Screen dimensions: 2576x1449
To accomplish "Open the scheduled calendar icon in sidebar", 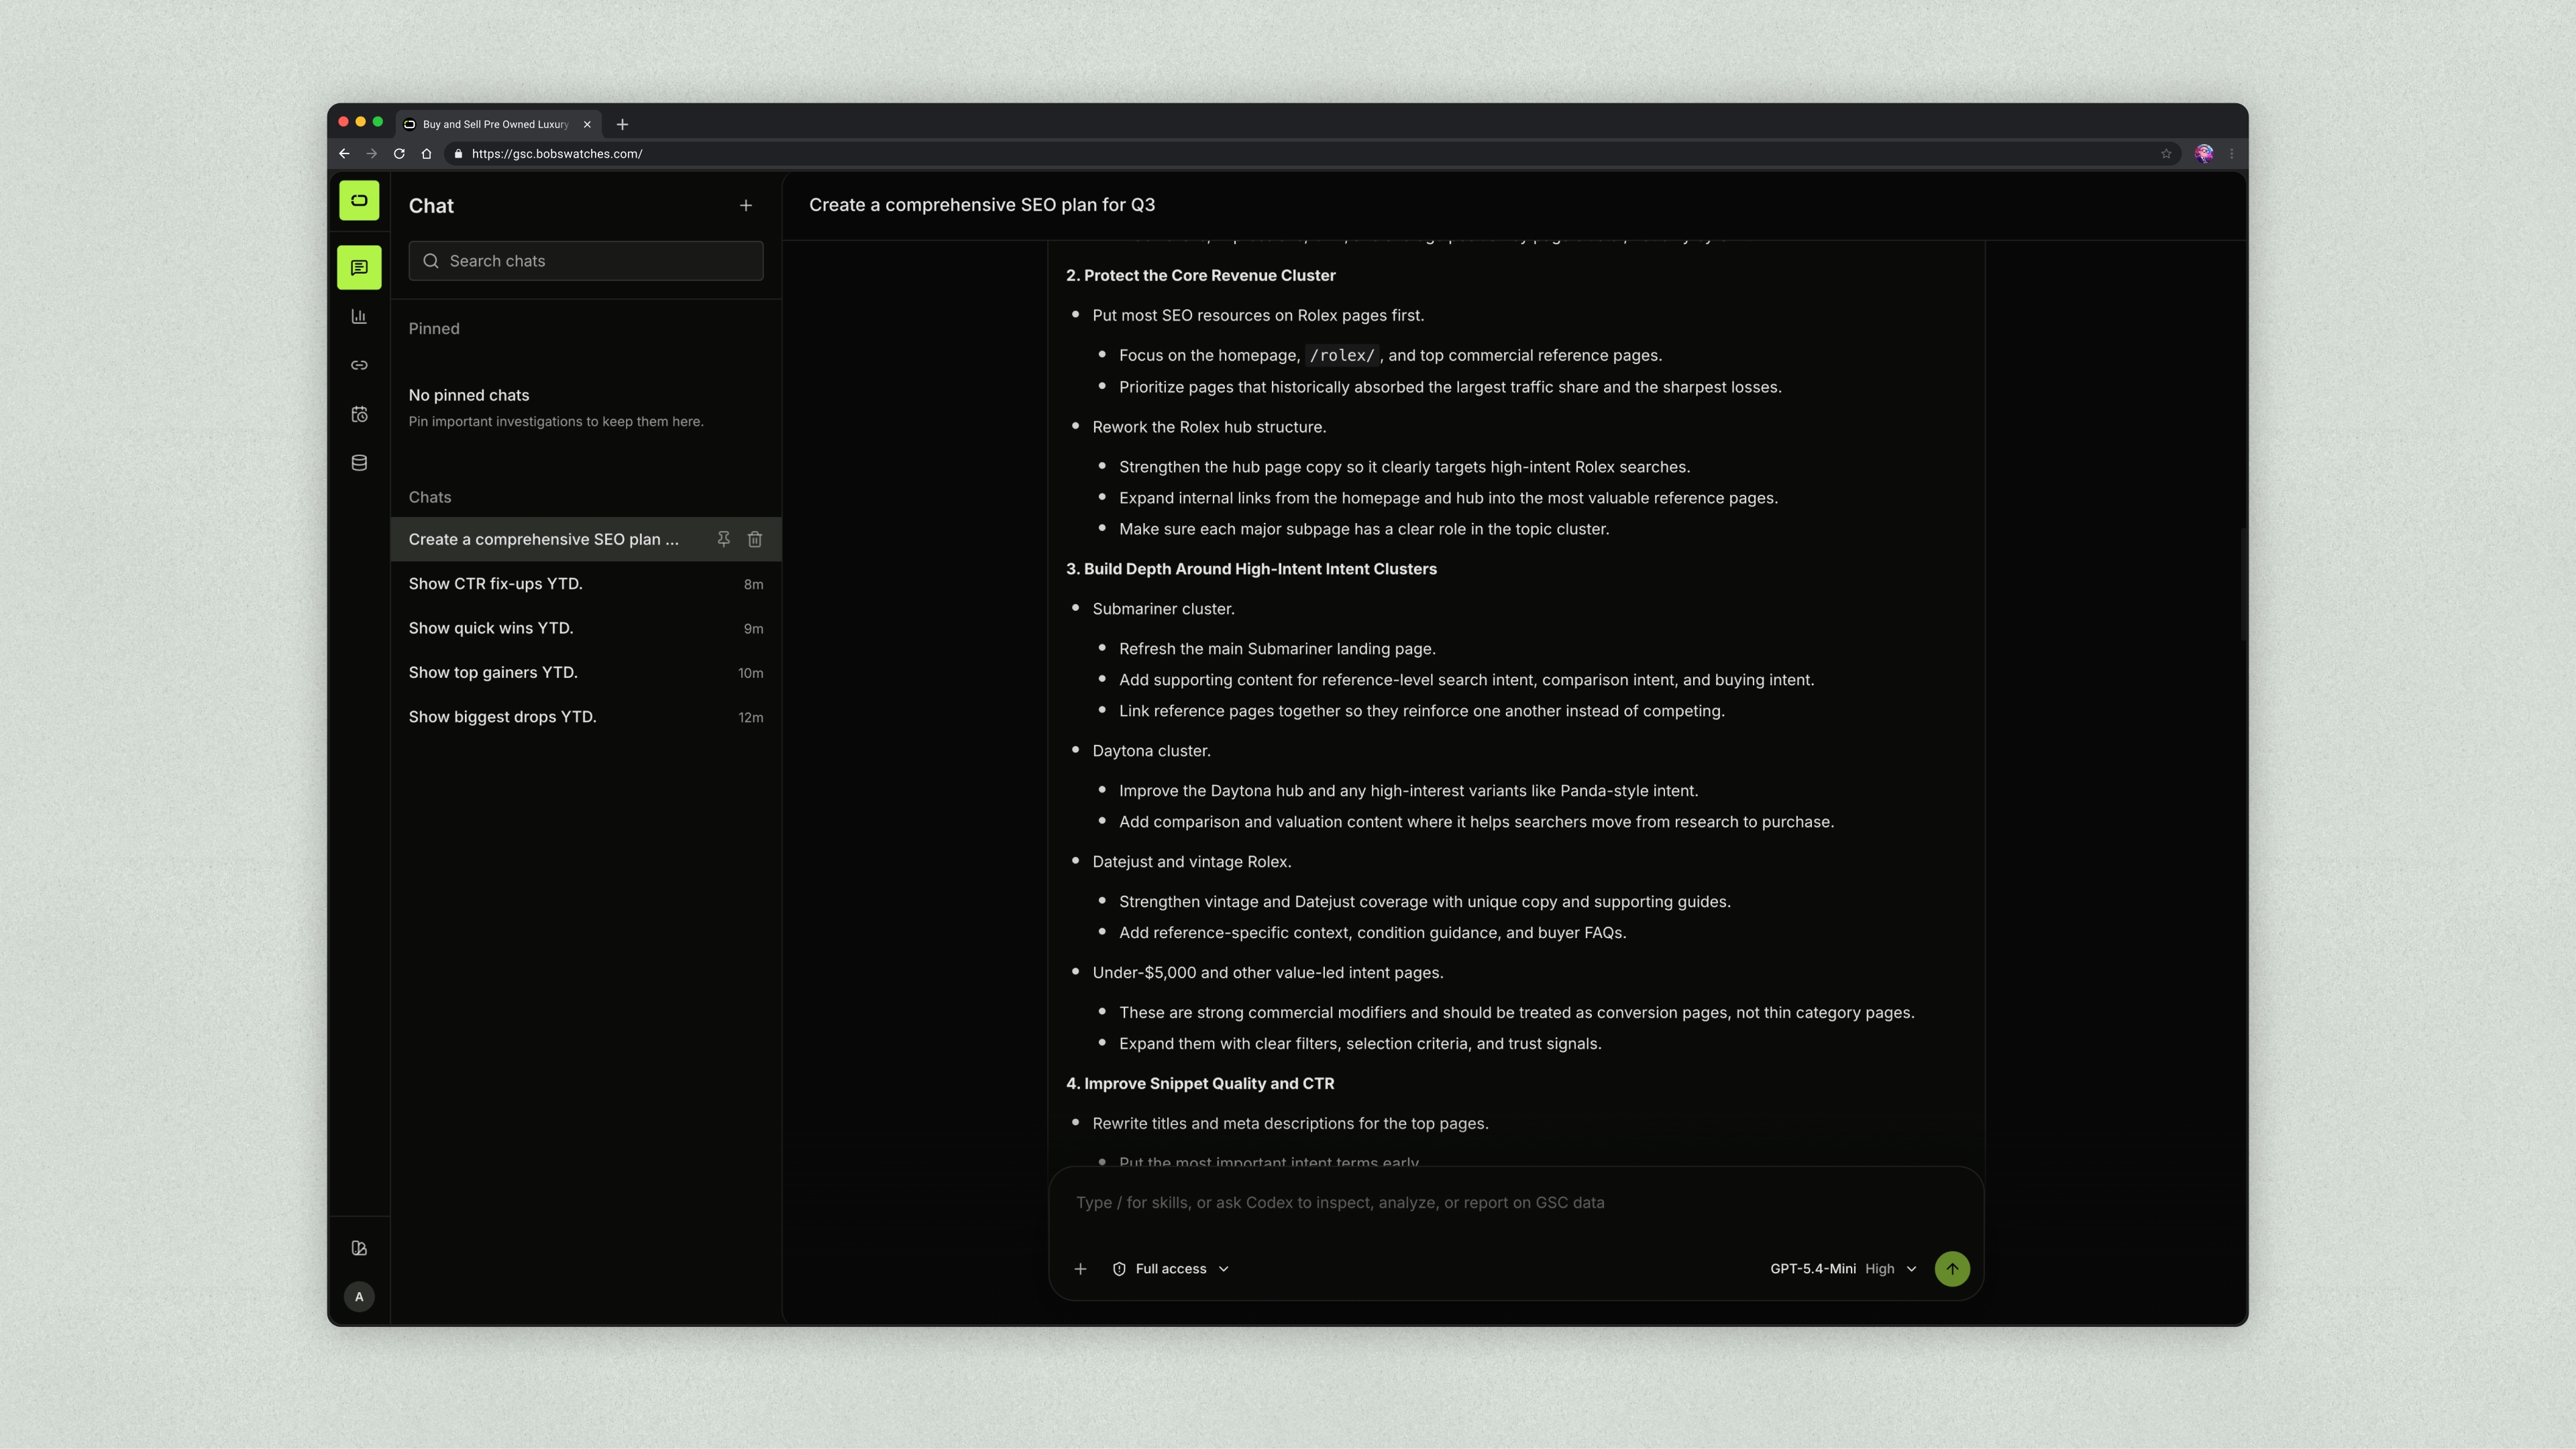I will pyautogui.click(x=359, y=414).
